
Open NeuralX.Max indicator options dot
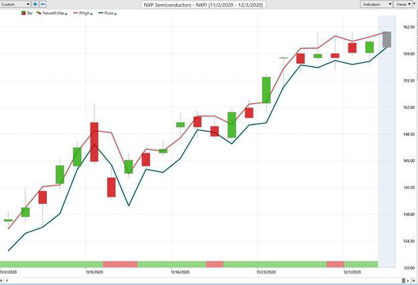click(66, 14)
